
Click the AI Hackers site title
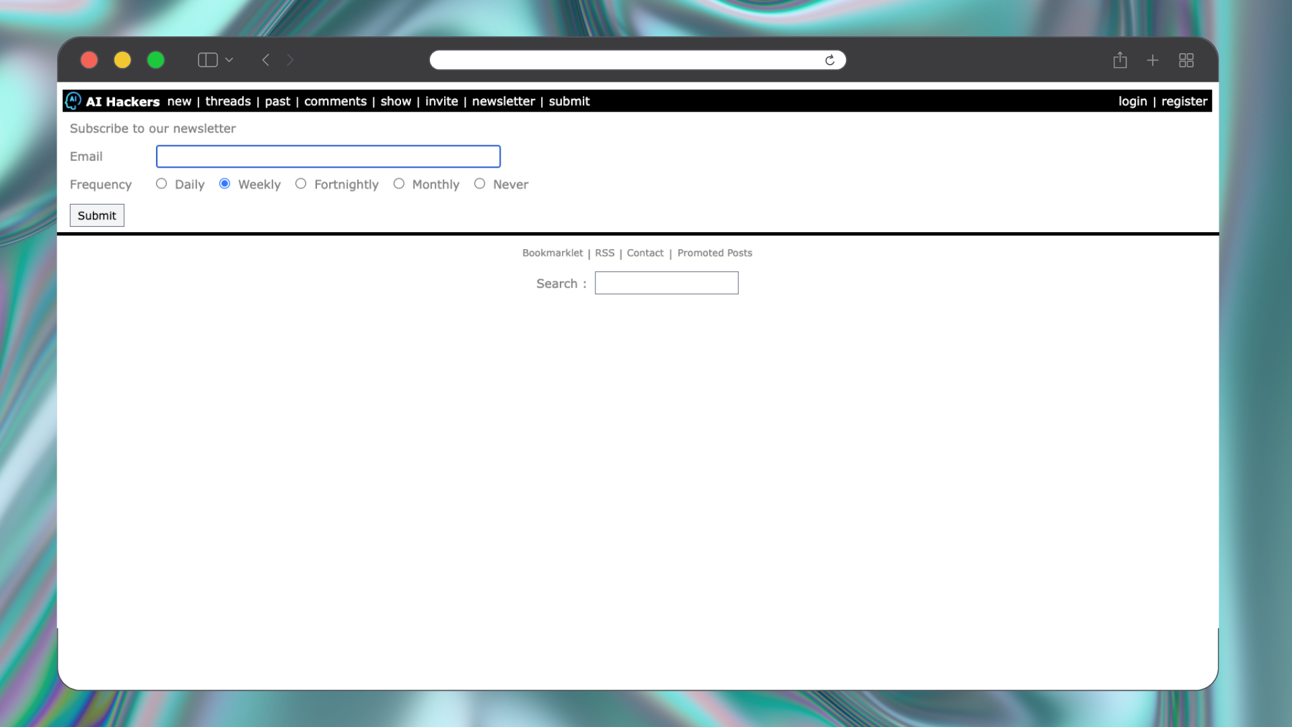(122, 102)
